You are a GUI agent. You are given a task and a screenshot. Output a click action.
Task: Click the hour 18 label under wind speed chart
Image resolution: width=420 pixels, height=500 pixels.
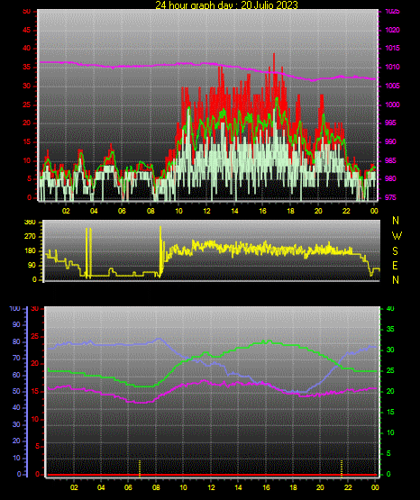coord(290,211)
